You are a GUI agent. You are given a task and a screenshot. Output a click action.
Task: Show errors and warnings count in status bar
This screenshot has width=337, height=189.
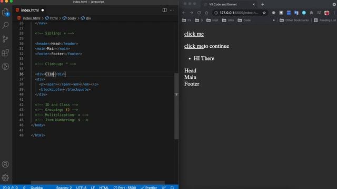coord(10,187)
